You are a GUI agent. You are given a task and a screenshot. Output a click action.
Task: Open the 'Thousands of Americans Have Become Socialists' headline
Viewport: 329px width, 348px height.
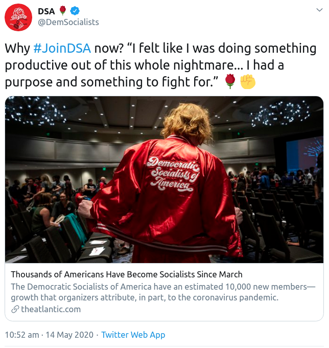click(127, 274)
